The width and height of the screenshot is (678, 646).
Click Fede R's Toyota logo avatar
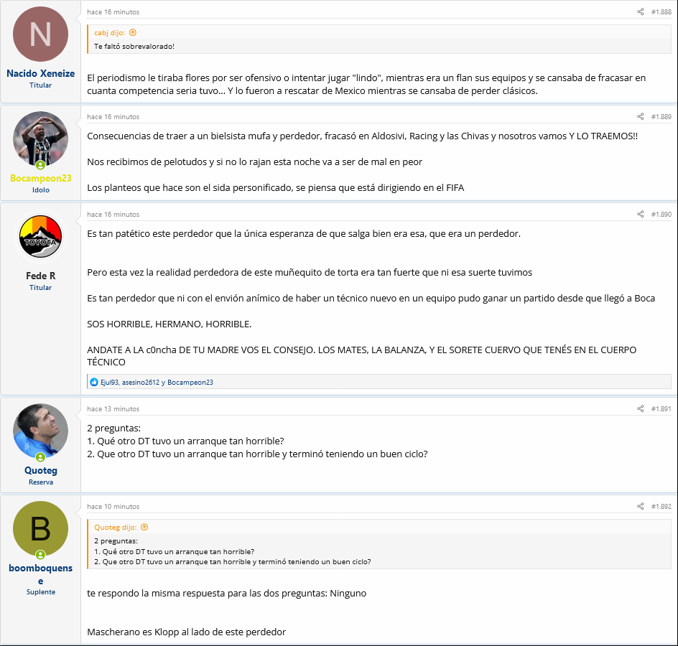41,236
